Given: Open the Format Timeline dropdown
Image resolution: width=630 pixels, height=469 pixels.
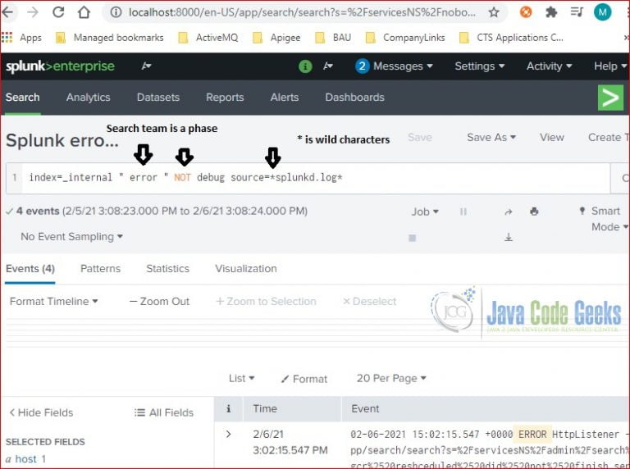Looking at the screenshot, I should 54,301.
